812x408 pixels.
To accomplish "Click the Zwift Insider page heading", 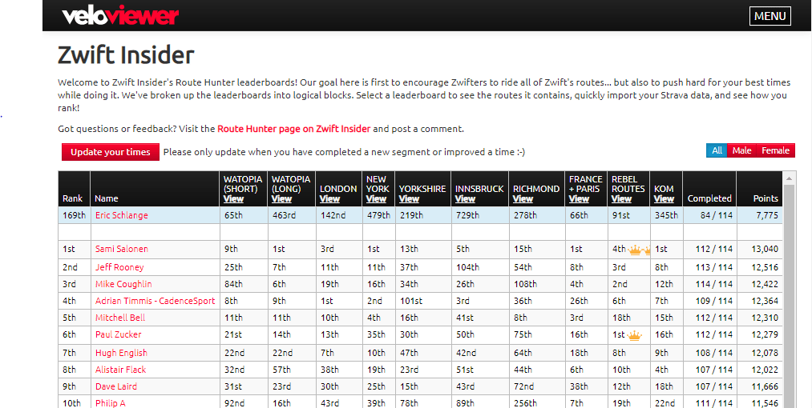I will pyautogui.click(x=126, y=55).
